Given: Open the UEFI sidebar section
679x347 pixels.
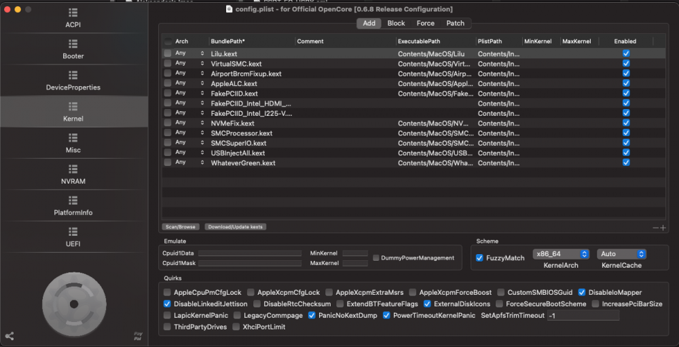Looking at the screenshot, I should tap(73, 237).
